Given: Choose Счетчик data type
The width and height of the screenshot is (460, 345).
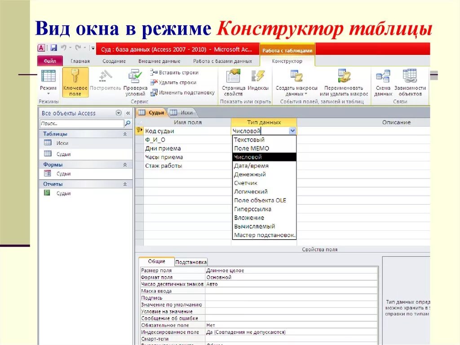Looking at the screenshot, I should tap(264, 183).
